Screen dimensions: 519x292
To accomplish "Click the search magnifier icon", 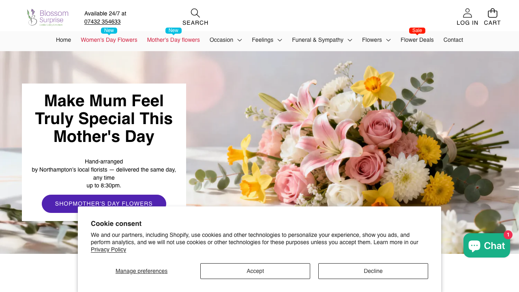I will point(195,13).
